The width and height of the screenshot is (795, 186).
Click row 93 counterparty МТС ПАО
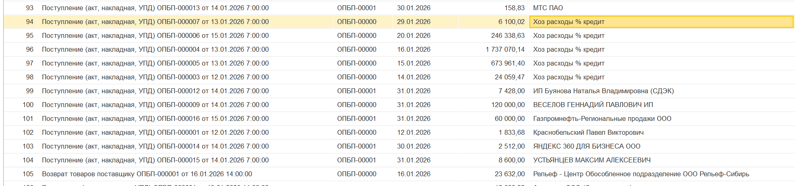tap(548, 8)
